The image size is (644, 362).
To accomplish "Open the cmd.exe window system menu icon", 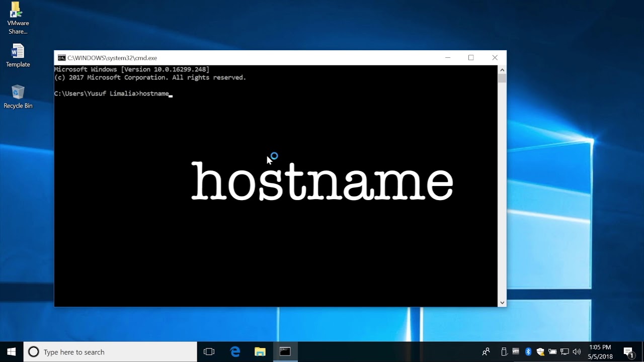I will point(61,57).
